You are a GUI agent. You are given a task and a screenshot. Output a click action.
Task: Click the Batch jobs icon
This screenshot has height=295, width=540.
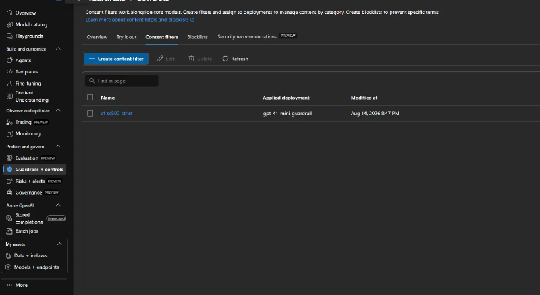[x=9, y=231]
